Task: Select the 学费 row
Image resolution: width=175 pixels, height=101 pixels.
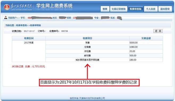Action: pos(104,43)
